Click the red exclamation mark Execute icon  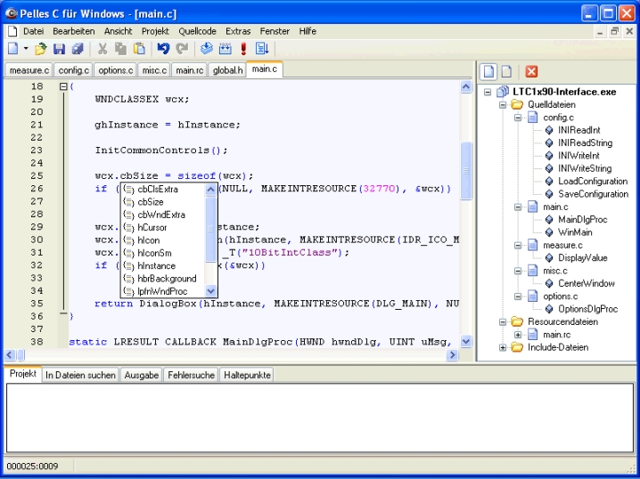pos(243,49)
